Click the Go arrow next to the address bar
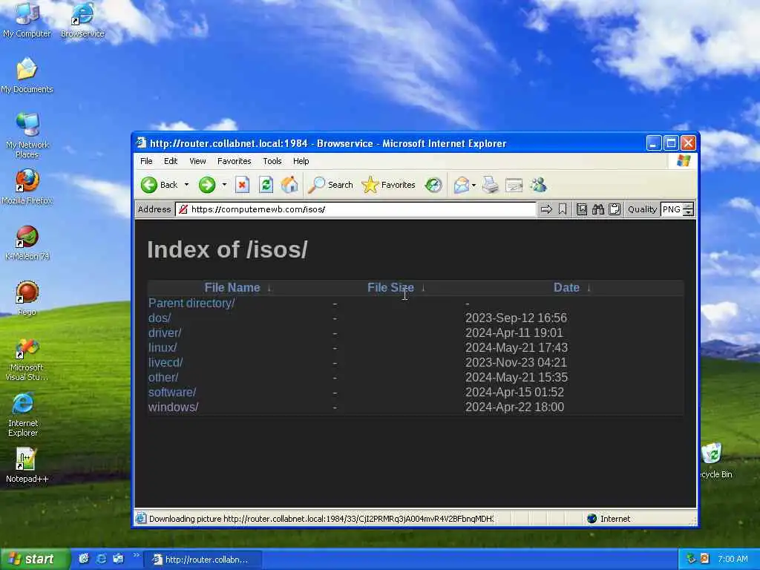 coord(546,209)
